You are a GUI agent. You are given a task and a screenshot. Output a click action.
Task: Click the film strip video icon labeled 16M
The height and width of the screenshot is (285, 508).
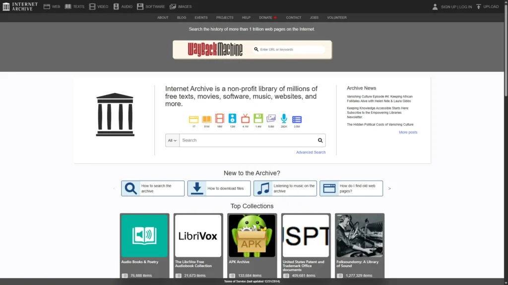point(220,118)
